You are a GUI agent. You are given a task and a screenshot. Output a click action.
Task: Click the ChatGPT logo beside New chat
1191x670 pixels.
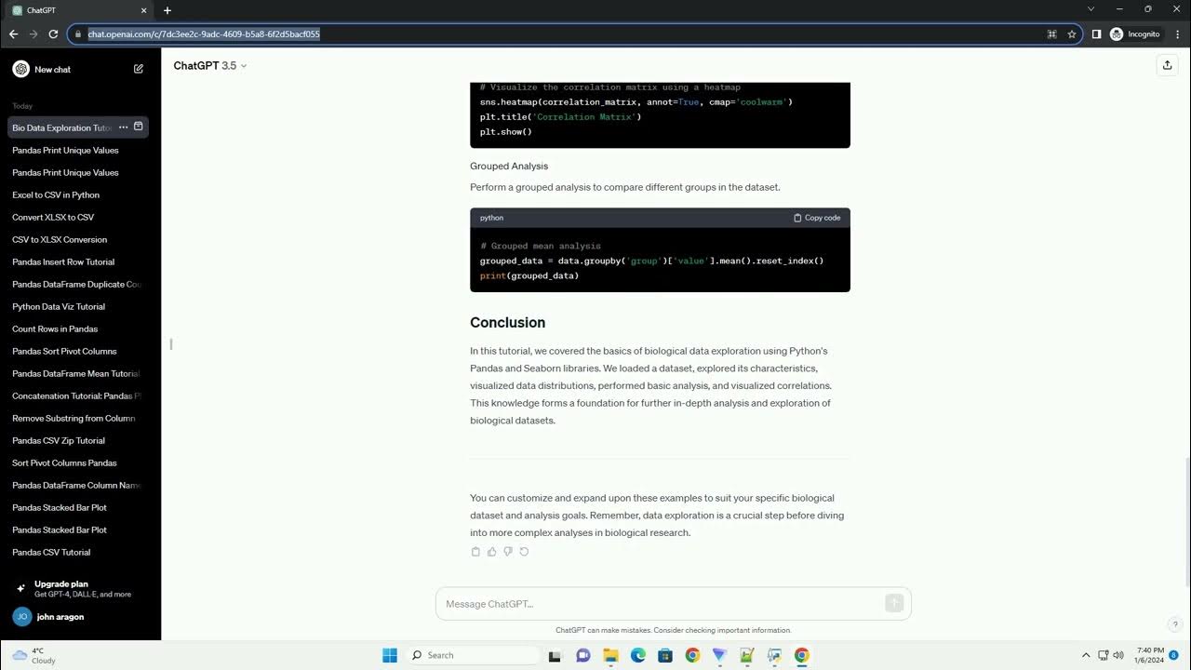coord(20,69)
